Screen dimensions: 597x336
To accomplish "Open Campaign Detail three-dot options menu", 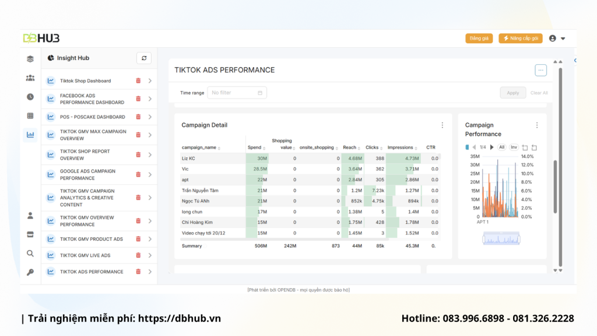I will coord(442,125).
